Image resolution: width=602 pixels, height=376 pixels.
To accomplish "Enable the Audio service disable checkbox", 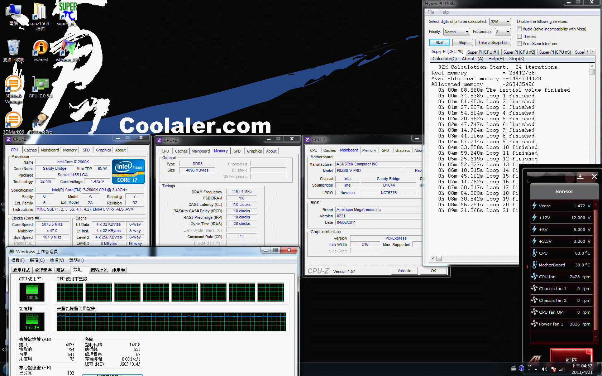I will (519, 29).
